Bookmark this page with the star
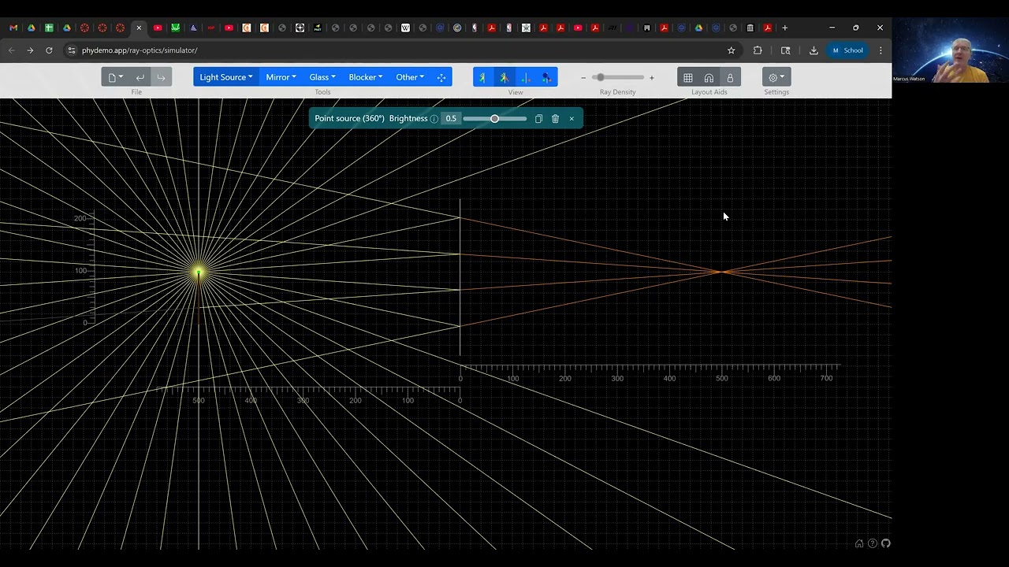The height and width of the screenshot is (567, 1009). (x=731, y=50)
